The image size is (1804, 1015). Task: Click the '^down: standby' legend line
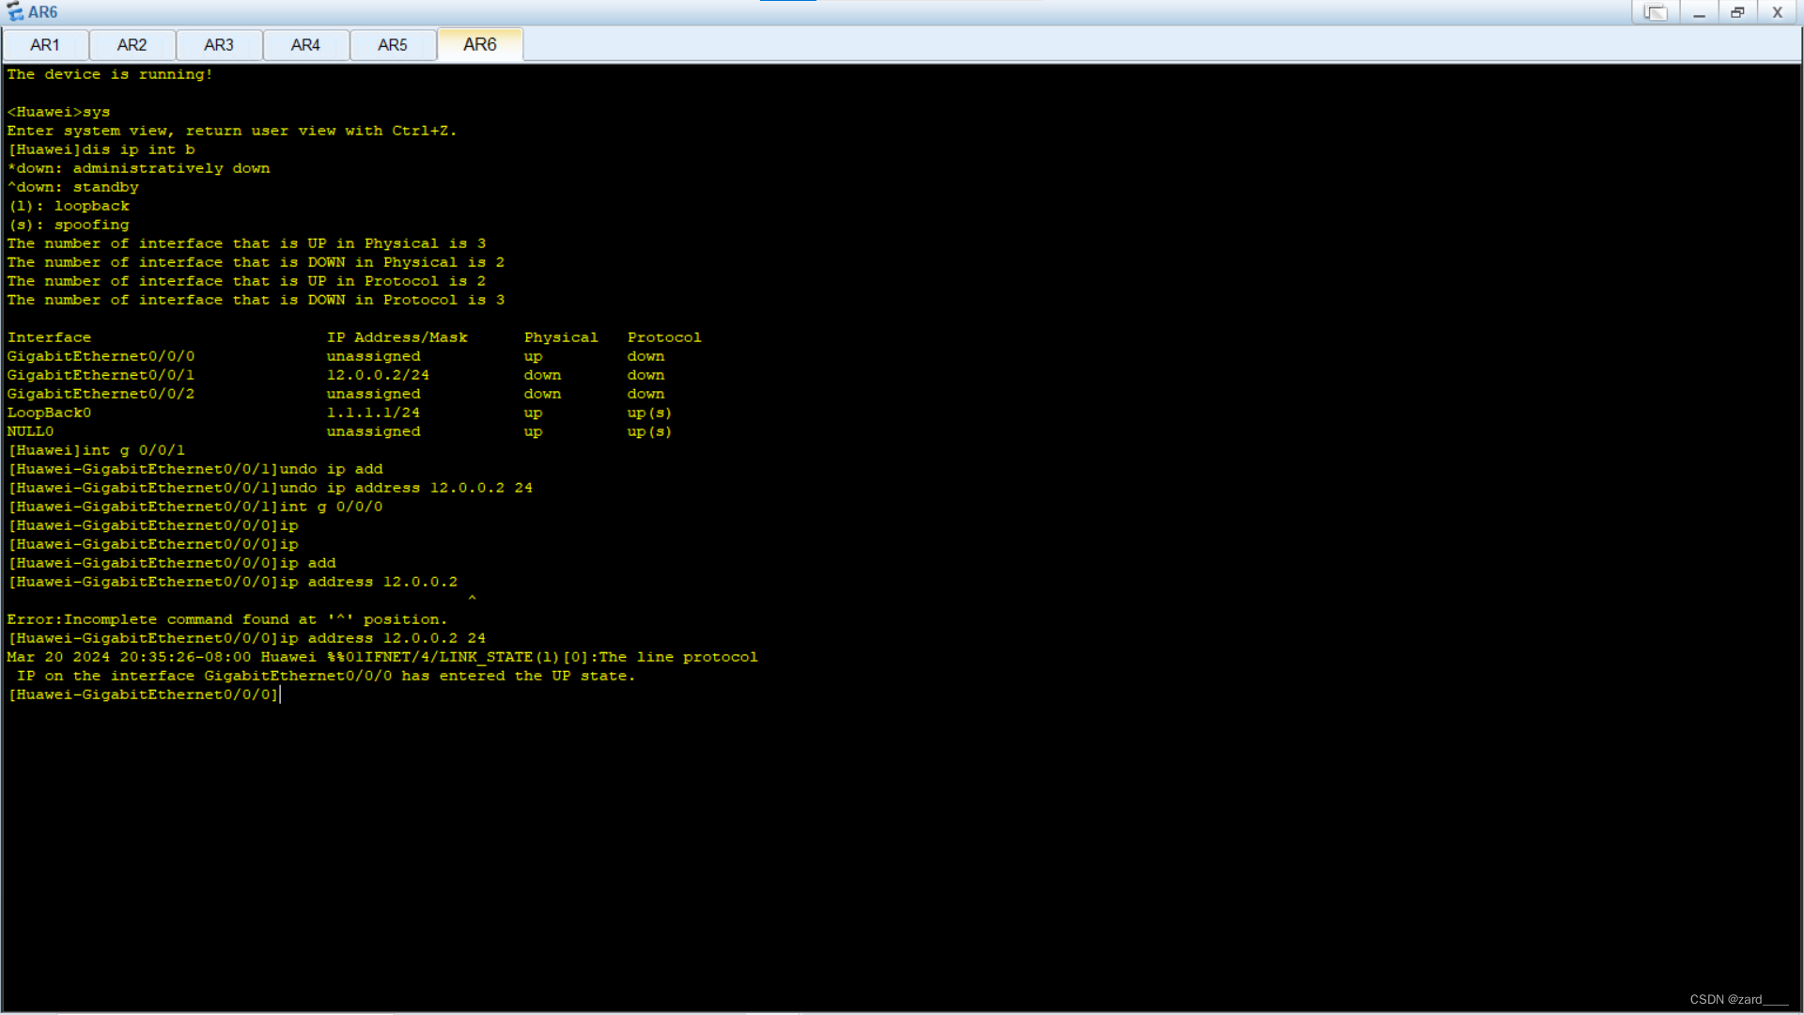[72, 187]
